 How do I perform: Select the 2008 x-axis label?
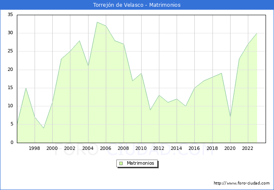tap(124, 148)
